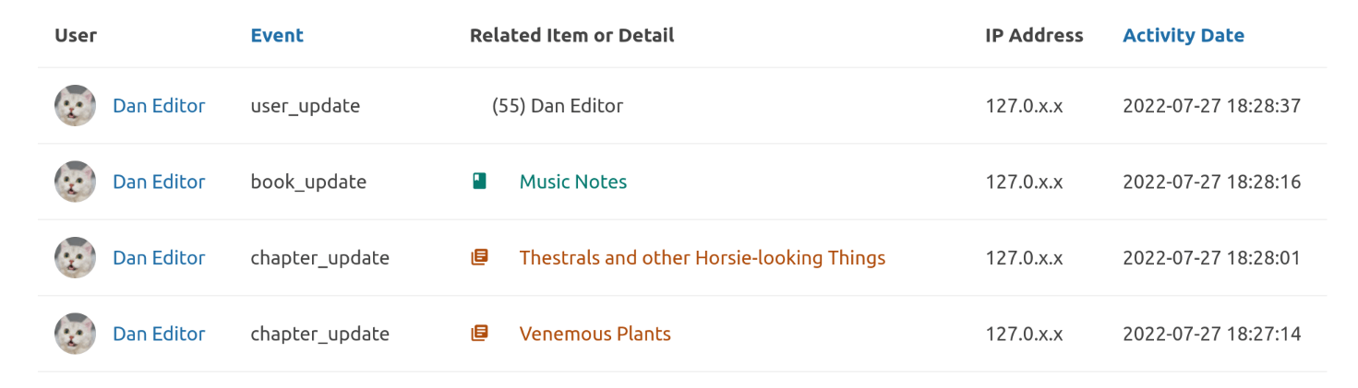Click the cat avatar in book_update row
1358x388 pixels.
point(75,182)
